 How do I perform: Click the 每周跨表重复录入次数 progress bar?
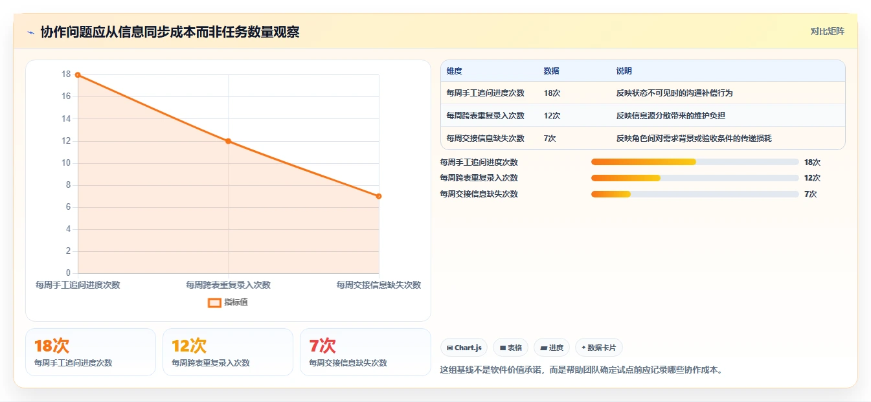point(695,178)
